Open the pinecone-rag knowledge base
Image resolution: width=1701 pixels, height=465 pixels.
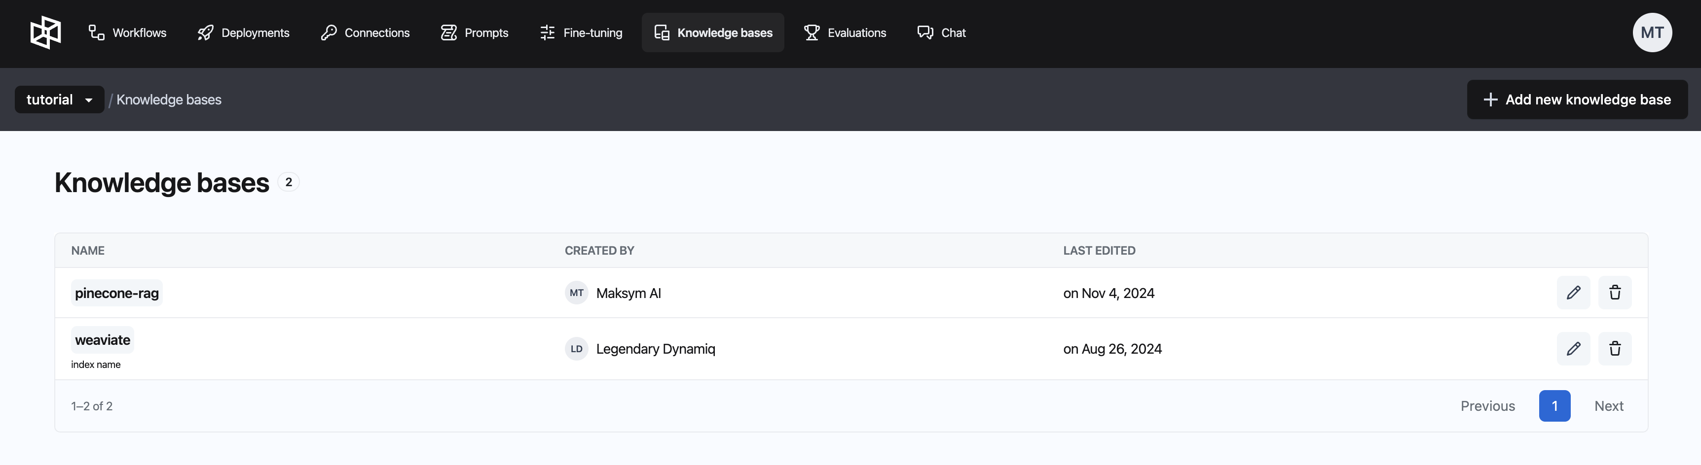[x=117, y=293]
